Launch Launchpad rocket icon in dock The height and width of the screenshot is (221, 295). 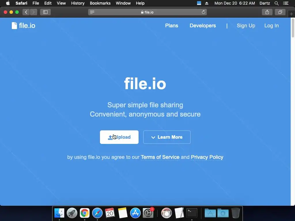72,213
